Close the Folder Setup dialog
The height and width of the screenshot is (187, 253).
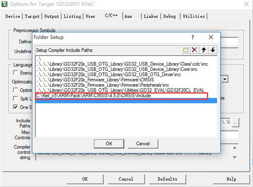coord(211,37)
